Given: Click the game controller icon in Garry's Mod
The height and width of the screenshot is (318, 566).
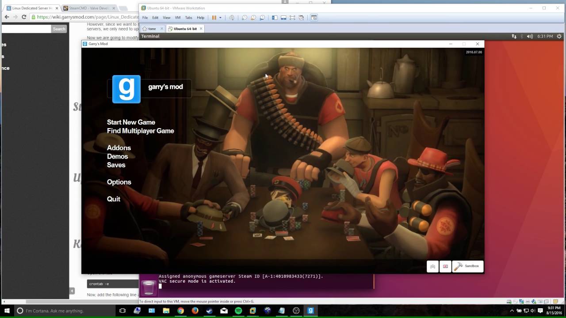Looking at the screenshot, I should click(x=432, y=266).
